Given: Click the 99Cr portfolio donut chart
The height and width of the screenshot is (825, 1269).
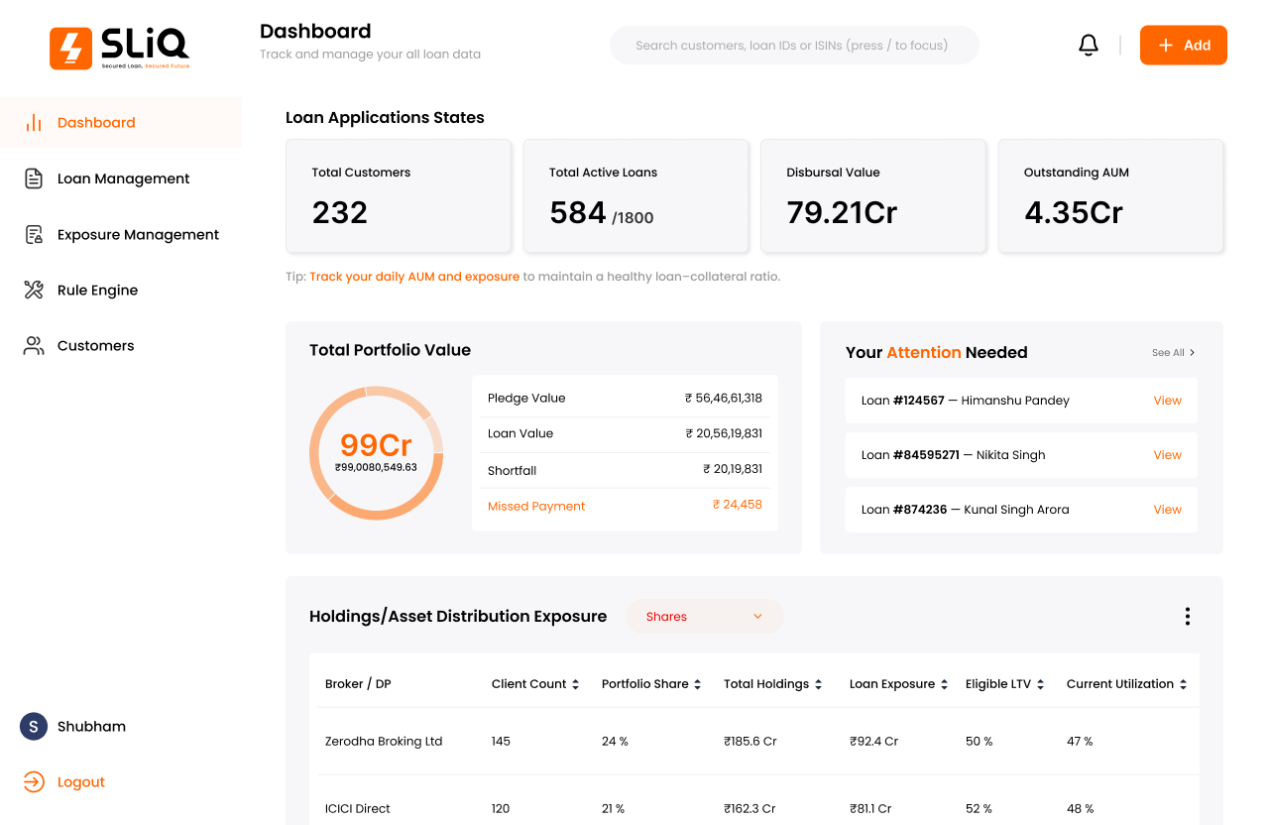Looking at the screenshot, I should pyautogui.click(x=376, y=452).
